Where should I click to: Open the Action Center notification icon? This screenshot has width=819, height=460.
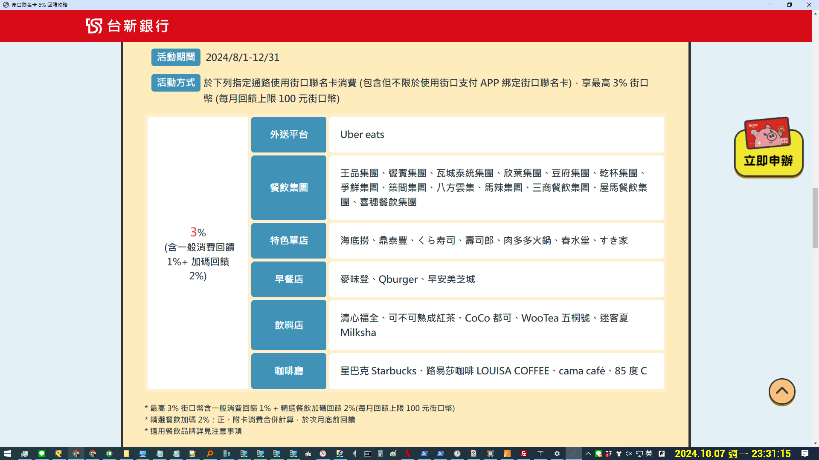(x=805, y=454)
